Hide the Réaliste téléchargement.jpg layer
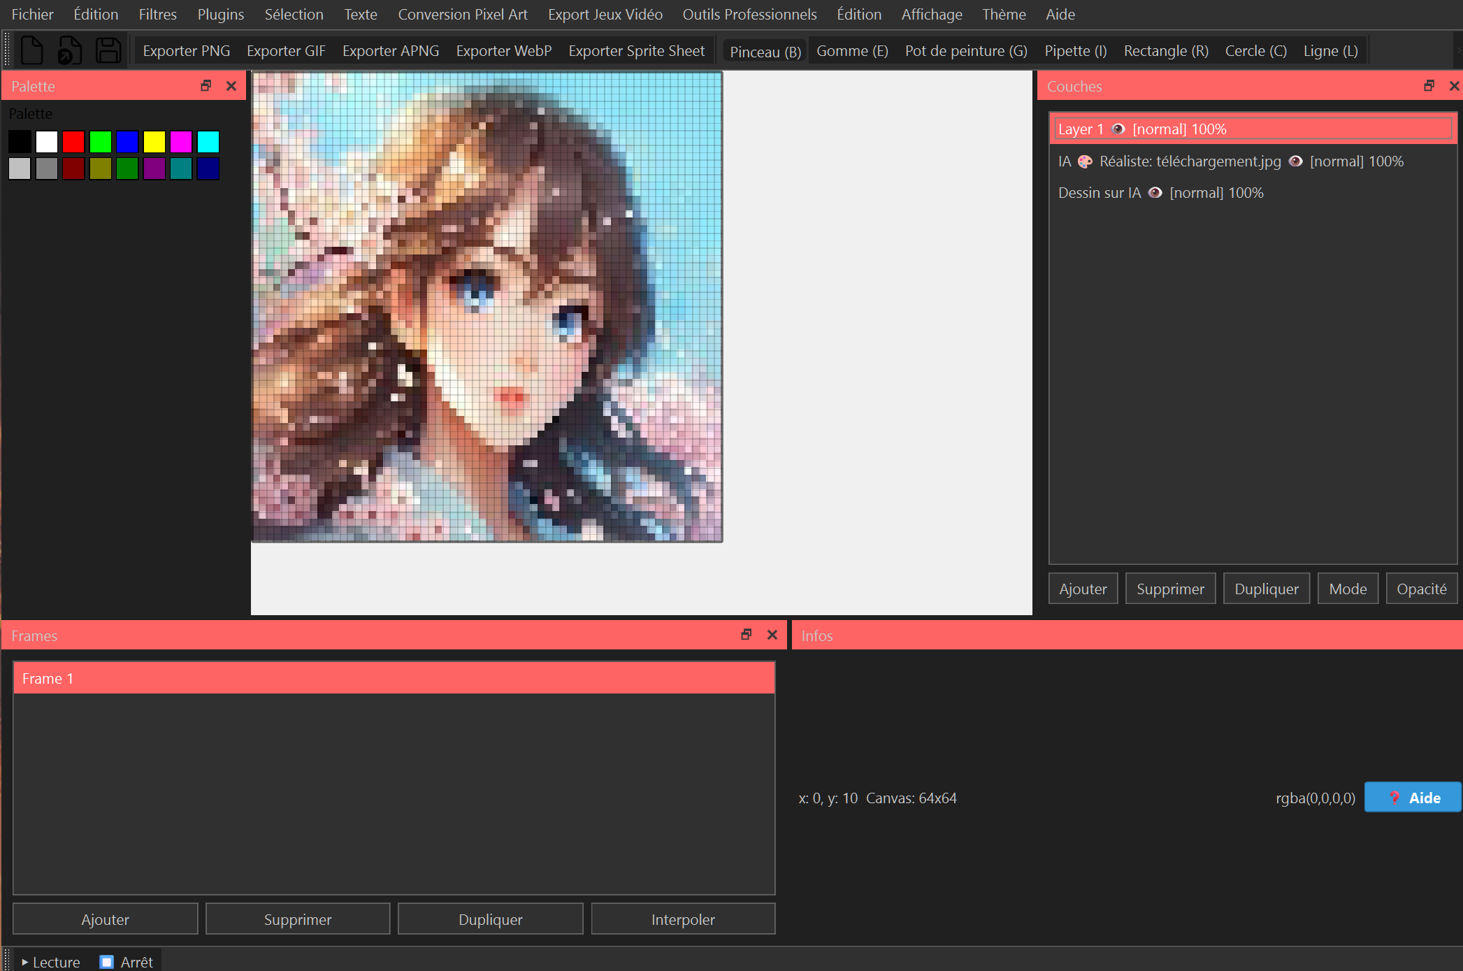1463x971 pixels. click(1295, 161)
